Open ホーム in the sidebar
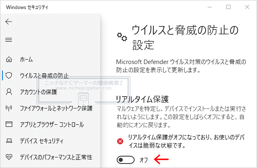Screen dimensions: 257x168 (x=26, y=60)
